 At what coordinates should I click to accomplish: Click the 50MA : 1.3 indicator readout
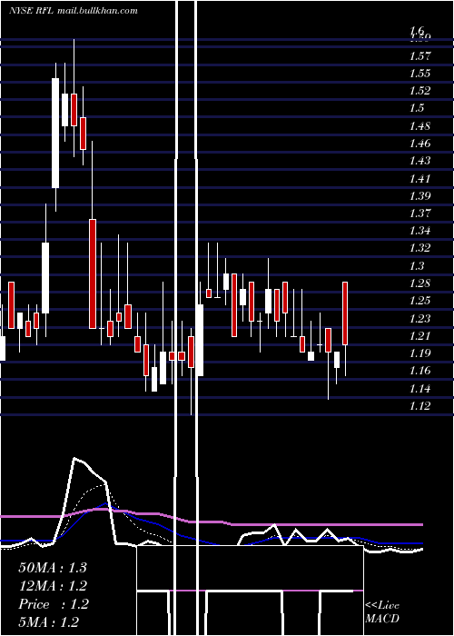coord(53,568)
